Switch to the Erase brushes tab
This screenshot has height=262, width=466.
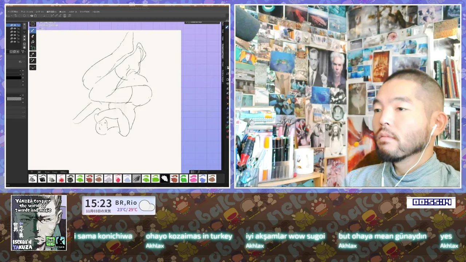pyautogui.click(x=55, y=172)
